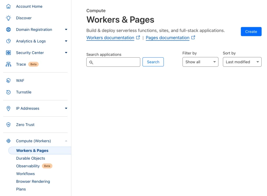
Task: Click the Domain Registration globe icon
Action: tap(8, 30)
